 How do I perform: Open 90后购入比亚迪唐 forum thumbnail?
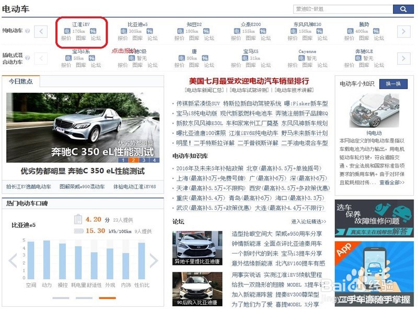coord(198,289)
